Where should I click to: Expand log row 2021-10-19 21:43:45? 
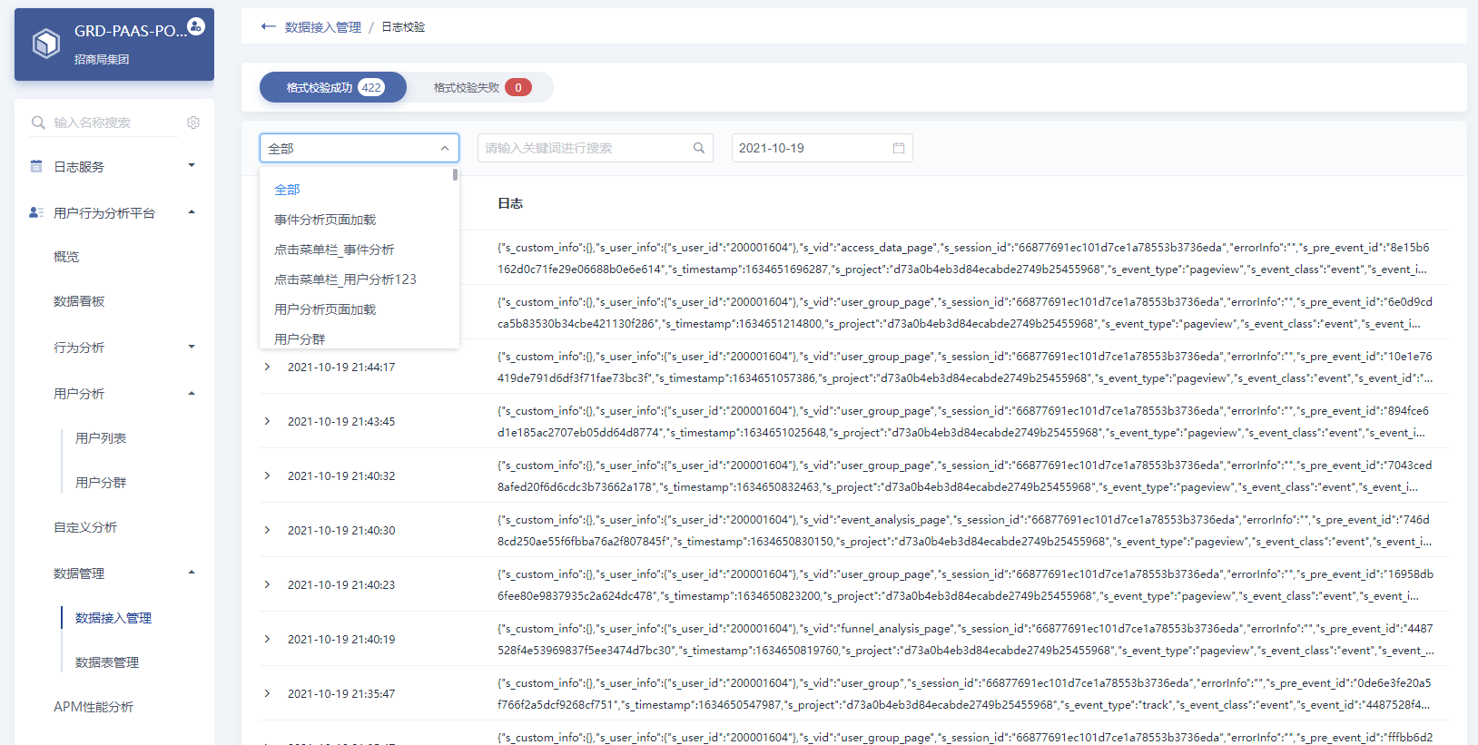point(267,421)
